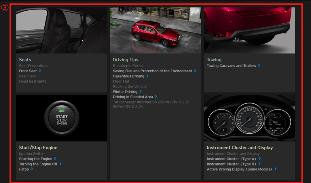
Task: Click the Start Stop Engine button image
Action: 62,118
